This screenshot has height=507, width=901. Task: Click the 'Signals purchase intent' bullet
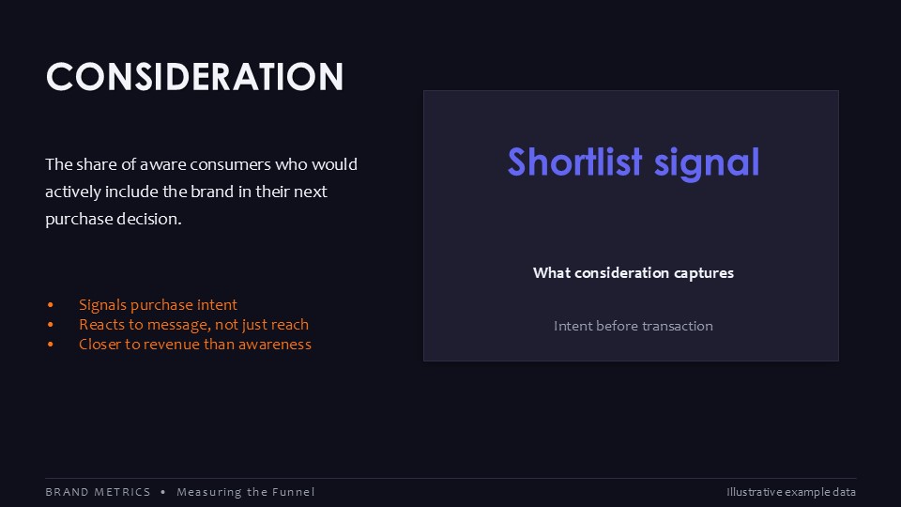pos(158,304)
